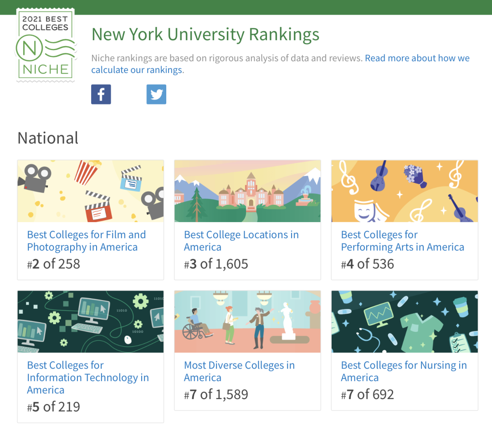Click the New York University Rankings heading
The image size is (492, 430).
pyautogui.click(x=205, y=35)
